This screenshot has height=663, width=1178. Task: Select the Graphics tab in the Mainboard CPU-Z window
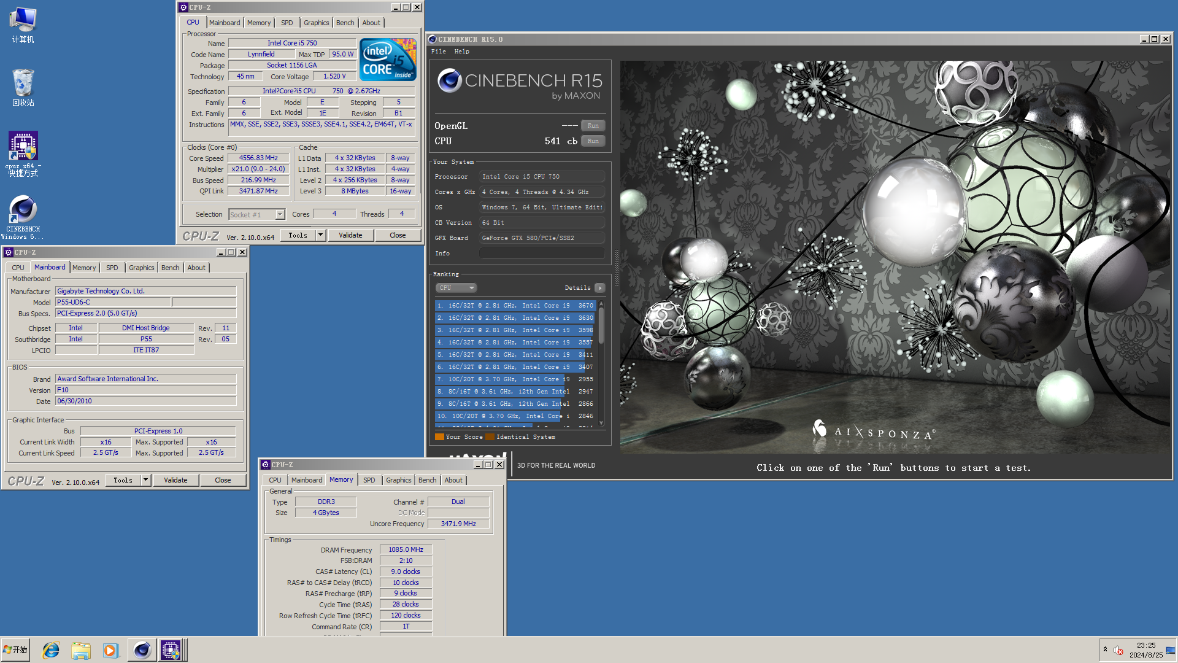tap(142, 268)
